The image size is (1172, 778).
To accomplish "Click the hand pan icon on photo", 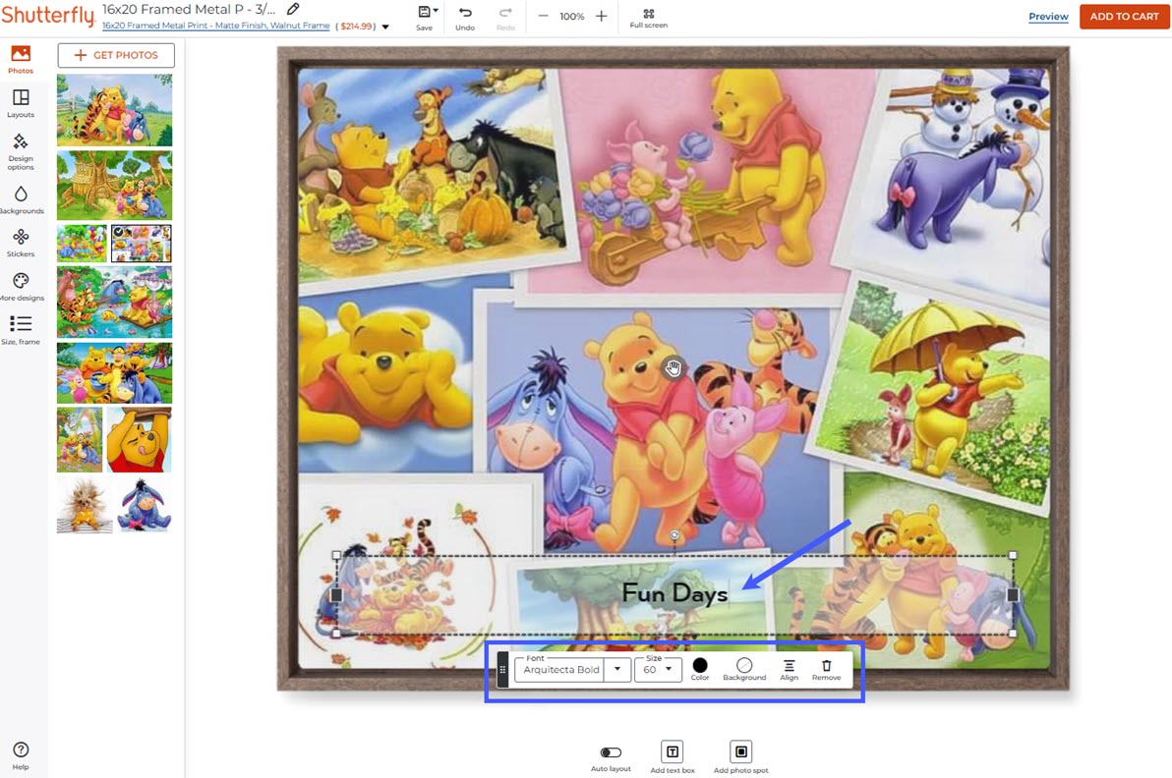I will pos(674,367).
